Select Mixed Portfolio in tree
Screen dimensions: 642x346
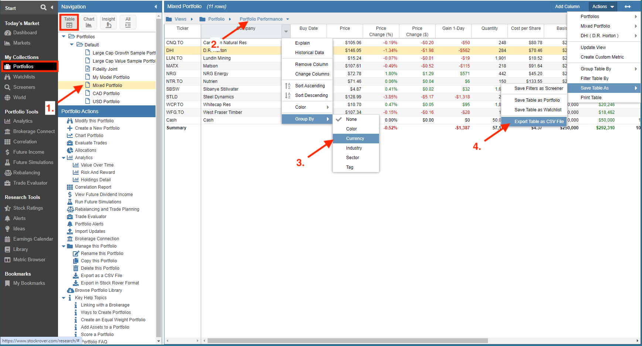click(x=107, y=85)
